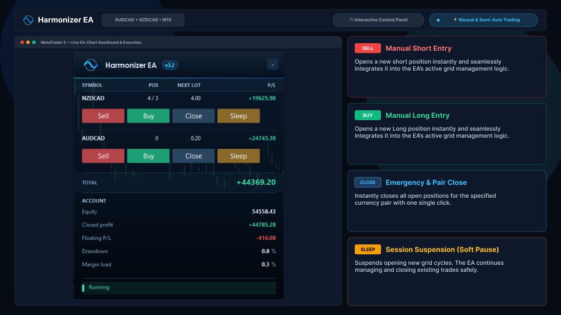Screen dimensions: 561x315
Task: Click the NEXT LOT column header
Action: point(189,85)
